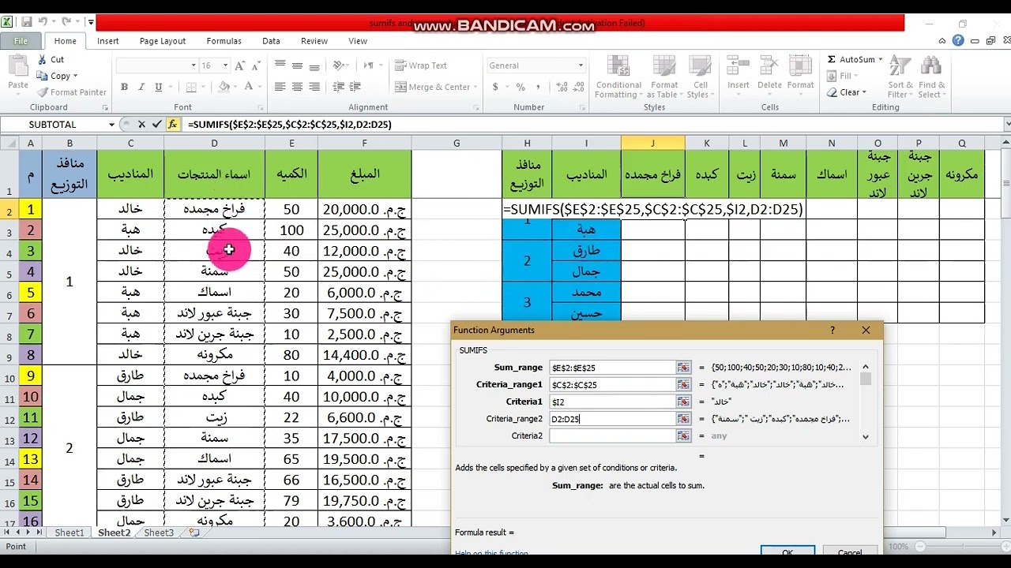
Task: Switch to the Insert ribbon tab
Action: [108, 41]
